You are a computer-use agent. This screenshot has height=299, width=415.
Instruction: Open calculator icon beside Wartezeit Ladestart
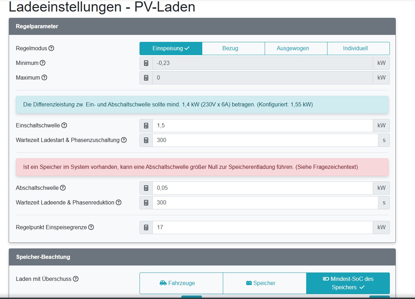(x=146, y=140)
